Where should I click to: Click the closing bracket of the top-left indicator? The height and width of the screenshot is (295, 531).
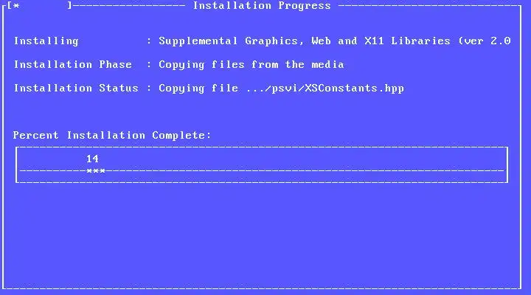pyautogui.click(x=69, y=5)
